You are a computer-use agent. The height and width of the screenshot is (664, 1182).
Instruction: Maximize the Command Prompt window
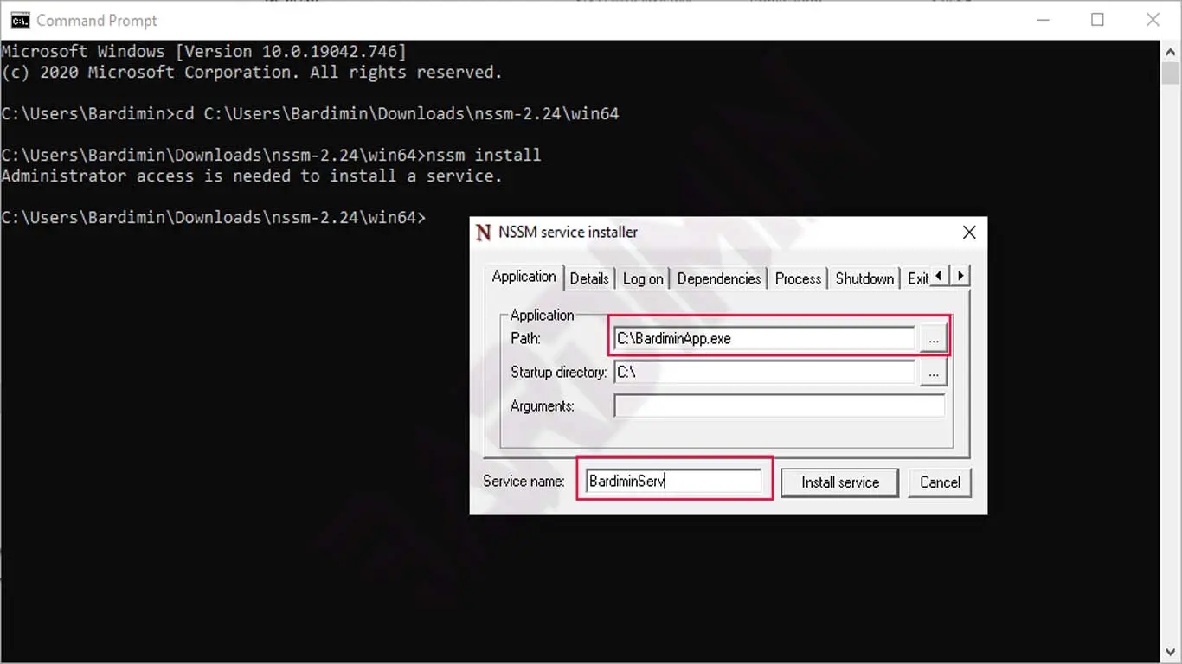click(1097, 20)
